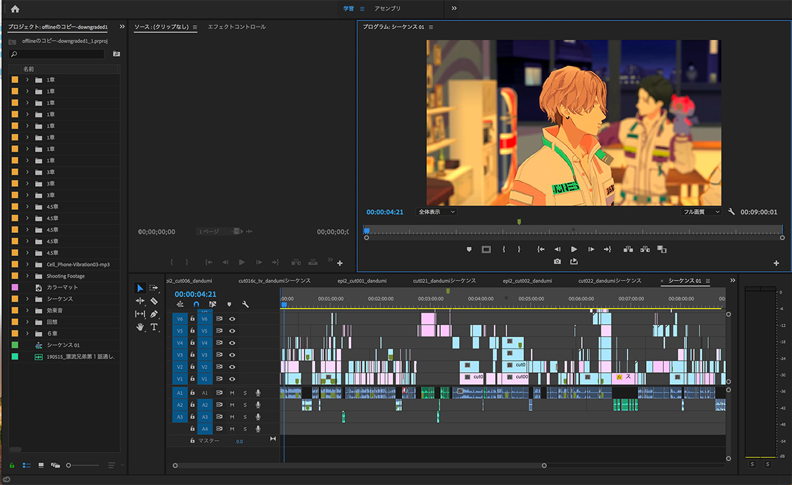Image resolution: width=792 pixels, height=485 pixels.
Task: Toggle V6 track visibility eye
Action: (x=232, y=319)
